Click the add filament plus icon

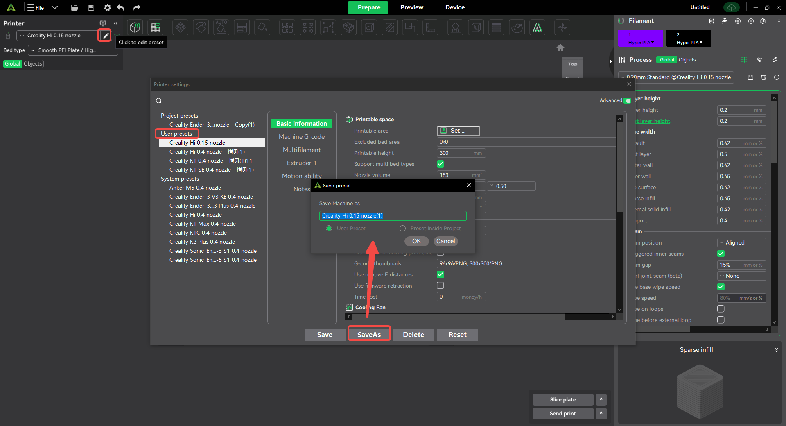738,21
